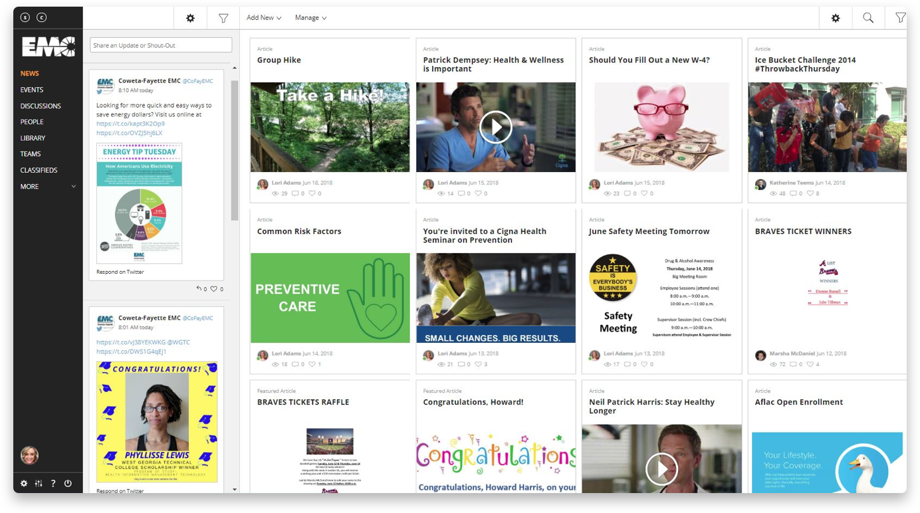Like the Energy Tip Tuesday tweet
Viewport: 920px width, 513px height.
[x=214, y=289]
